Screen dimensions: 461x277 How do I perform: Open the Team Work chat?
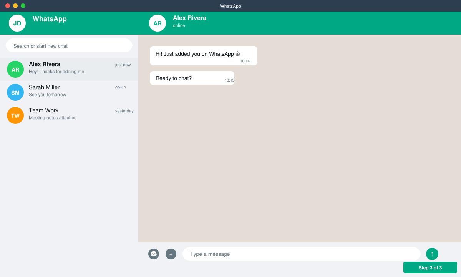click(69, 115)
